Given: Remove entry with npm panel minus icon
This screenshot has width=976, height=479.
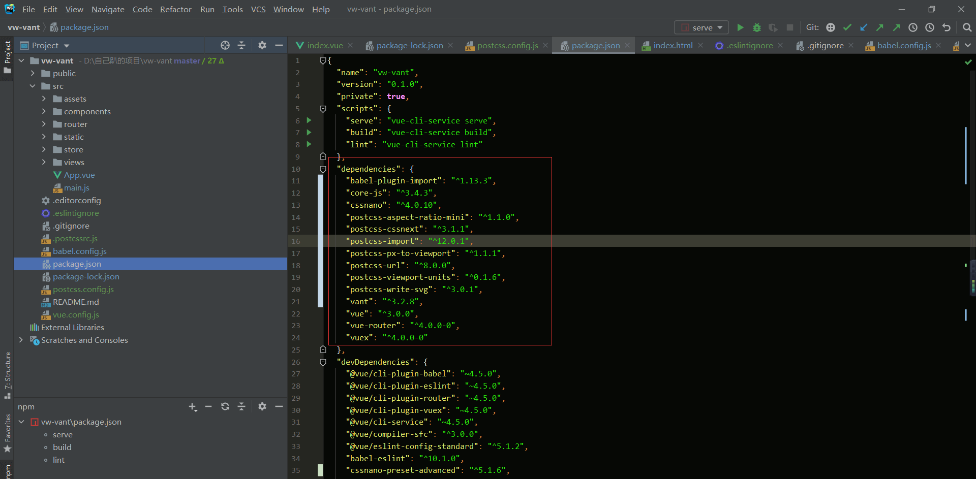Looking at the screenshot, I should [x=208, y=406].
